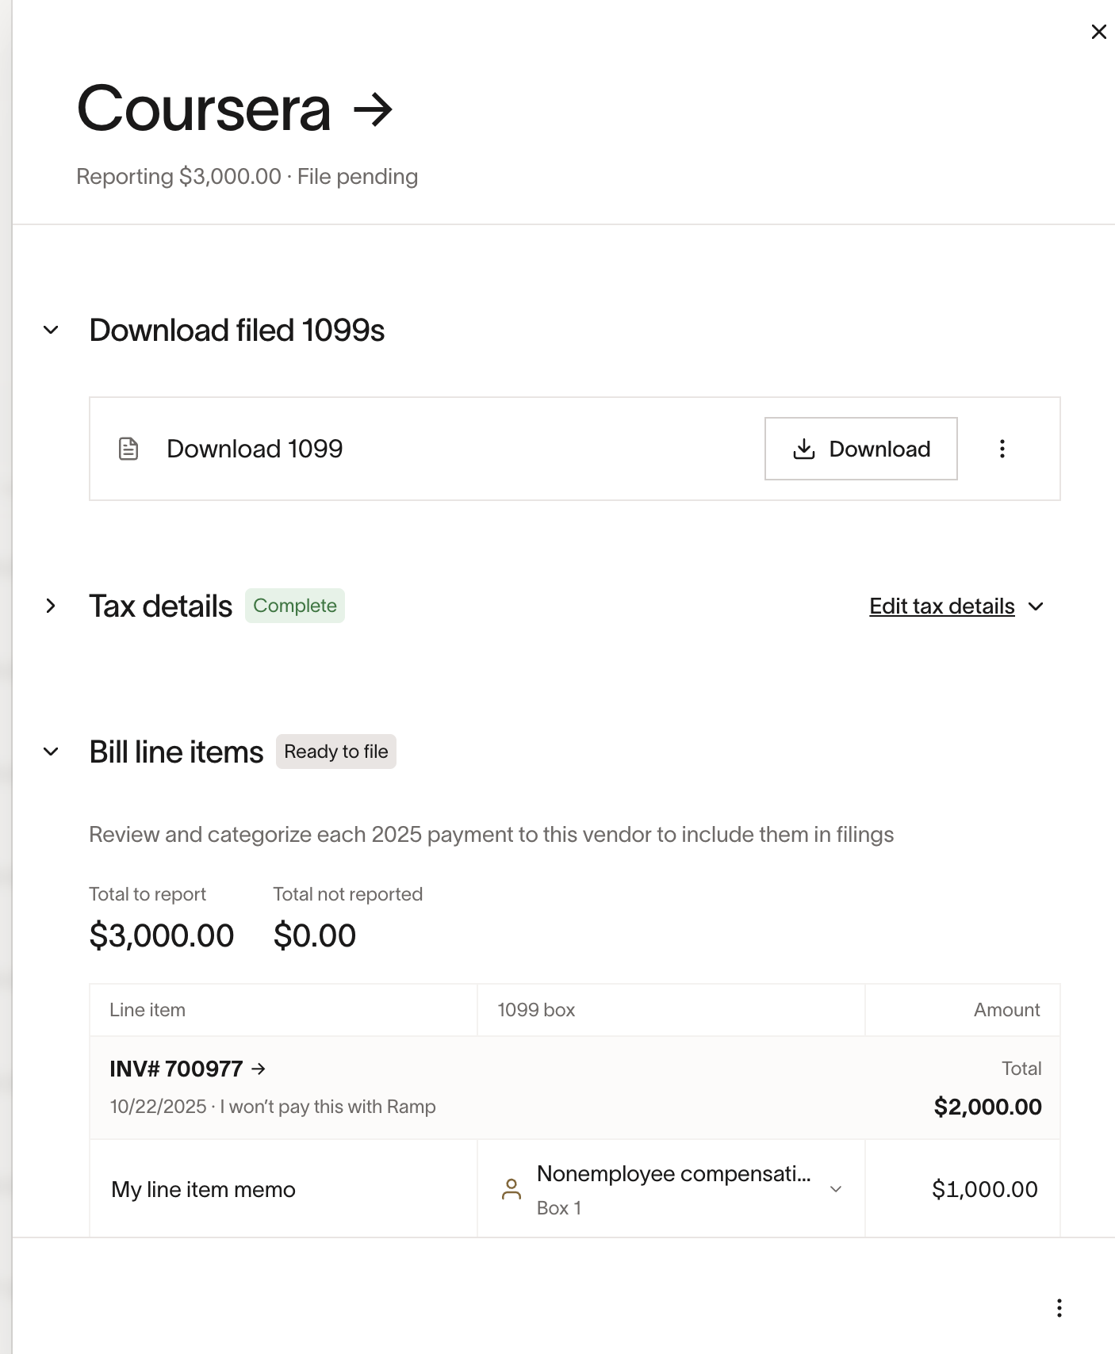Screen dimensions: 1115x1354
Task: Open the bottom bar three-dot menu
Action: point(1059,1308)
